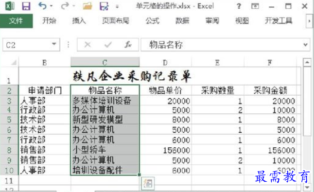
Task: Open the 审阅 ribbon tab
Action: [x=212, y=20]
